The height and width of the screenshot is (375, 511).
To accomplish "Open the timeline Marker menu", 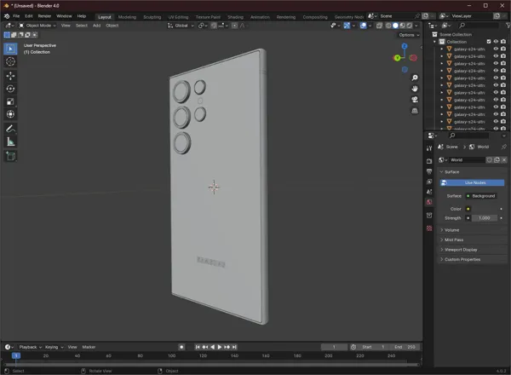I will click(89, 347).
